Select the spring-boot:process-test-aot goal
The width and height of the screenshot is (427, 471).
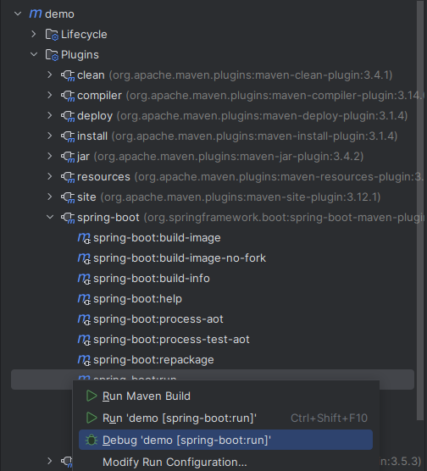coord(171,340)
